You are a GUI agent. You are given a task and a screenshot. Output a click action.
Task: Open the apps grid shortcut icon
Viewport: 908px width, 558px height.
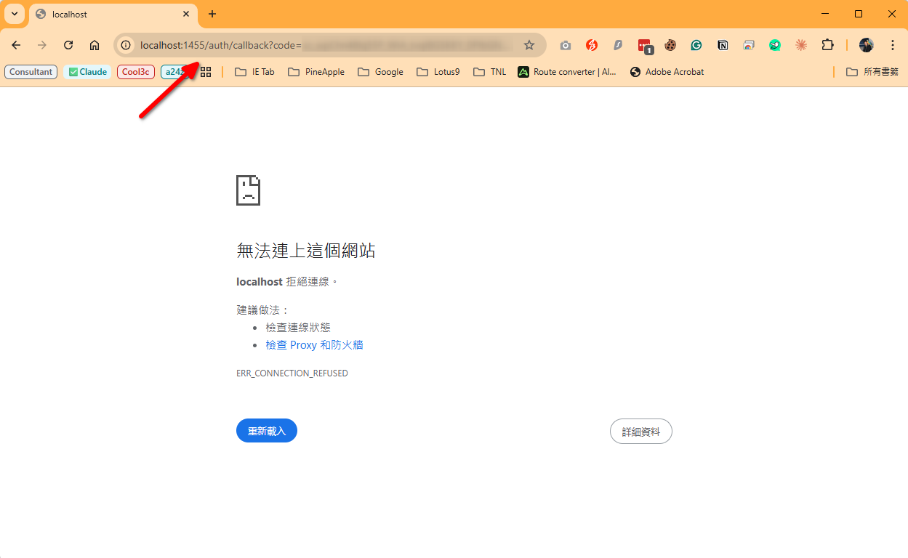[206, 72]
